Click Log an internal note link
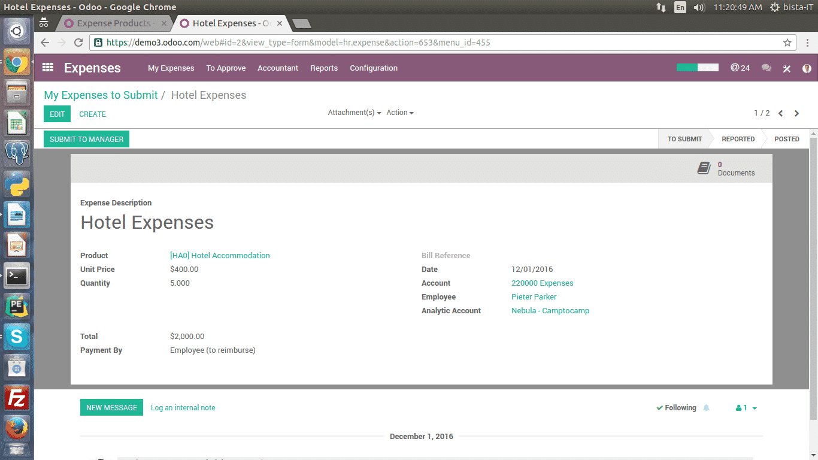Image resolution: width=818 pixels, height=460 pixels. tap(183, 408)
